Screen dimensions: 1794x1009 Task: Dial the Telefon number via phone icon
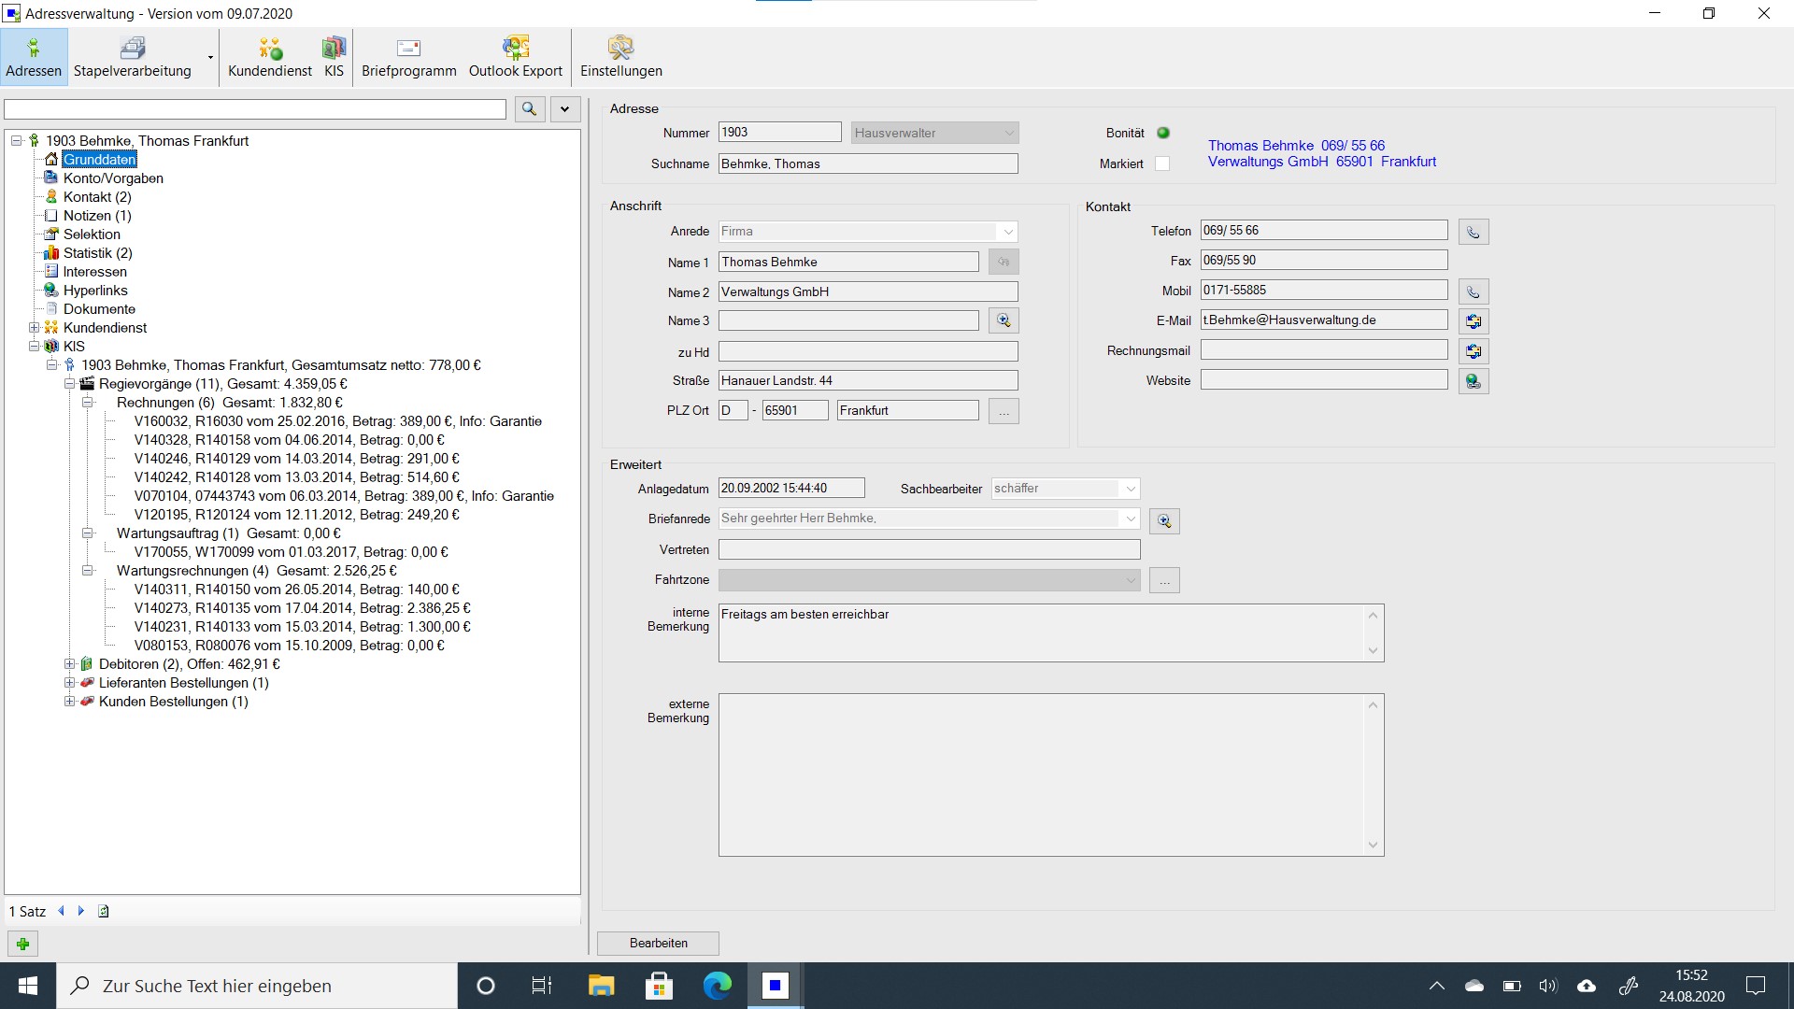pos(1473,232)
